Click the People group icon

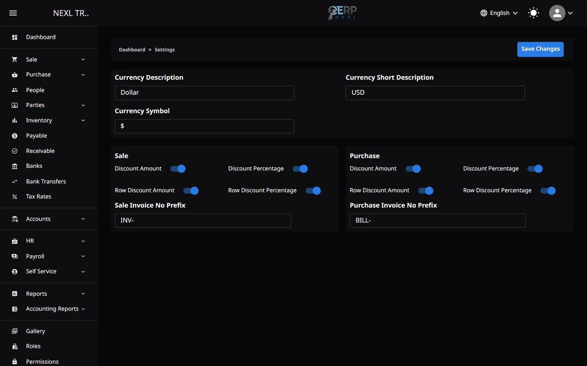coord(15,90)
